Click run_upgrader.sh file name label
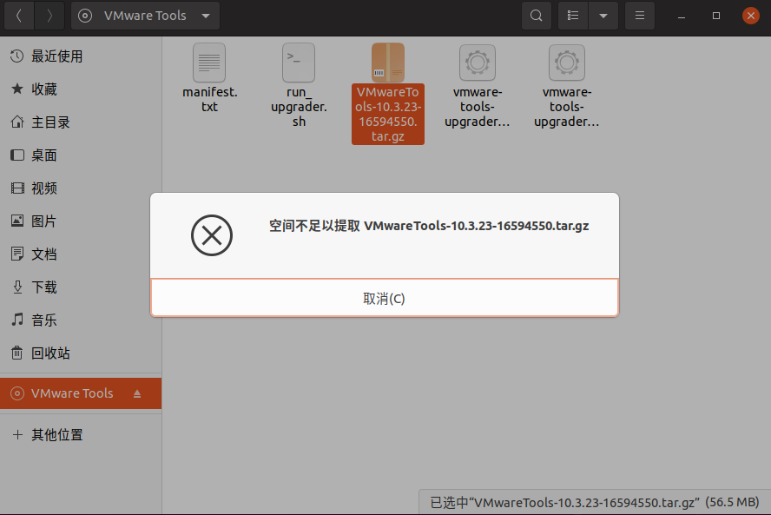The image size is (771, 515). click(x=299, y=107)
